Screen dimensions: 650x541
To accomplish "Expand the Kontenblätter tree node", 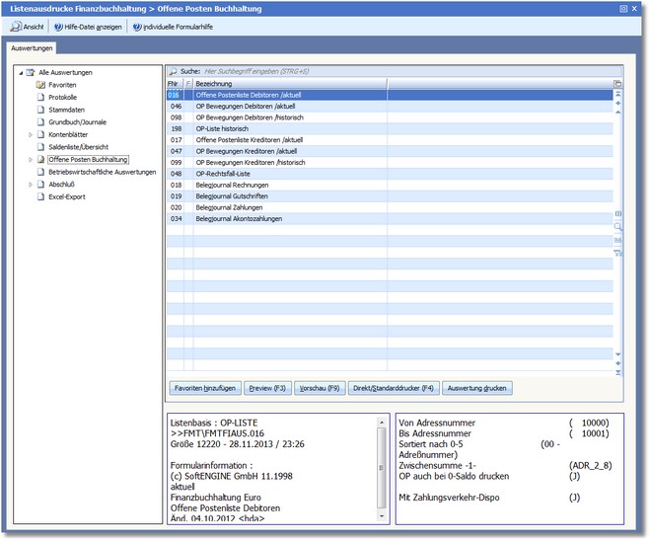I will 31,134.
